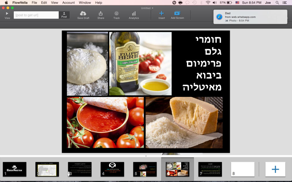This screenshot has width=292, height=182.
Task: Open Spotlight search magnifier icon
Action: click(x=277, y=3)
